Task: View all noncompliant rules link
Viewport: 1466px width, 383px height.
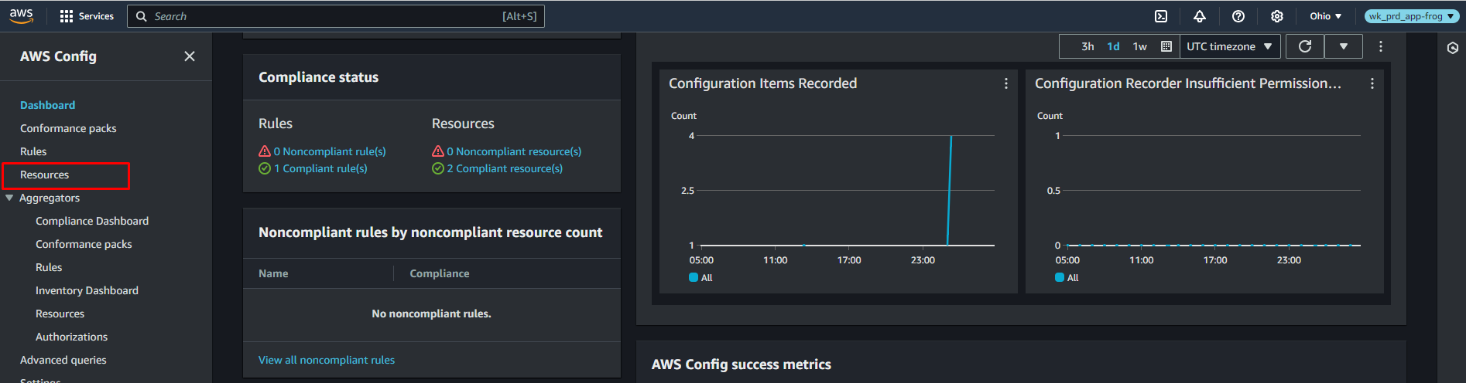Action: [x=327, y=360]
